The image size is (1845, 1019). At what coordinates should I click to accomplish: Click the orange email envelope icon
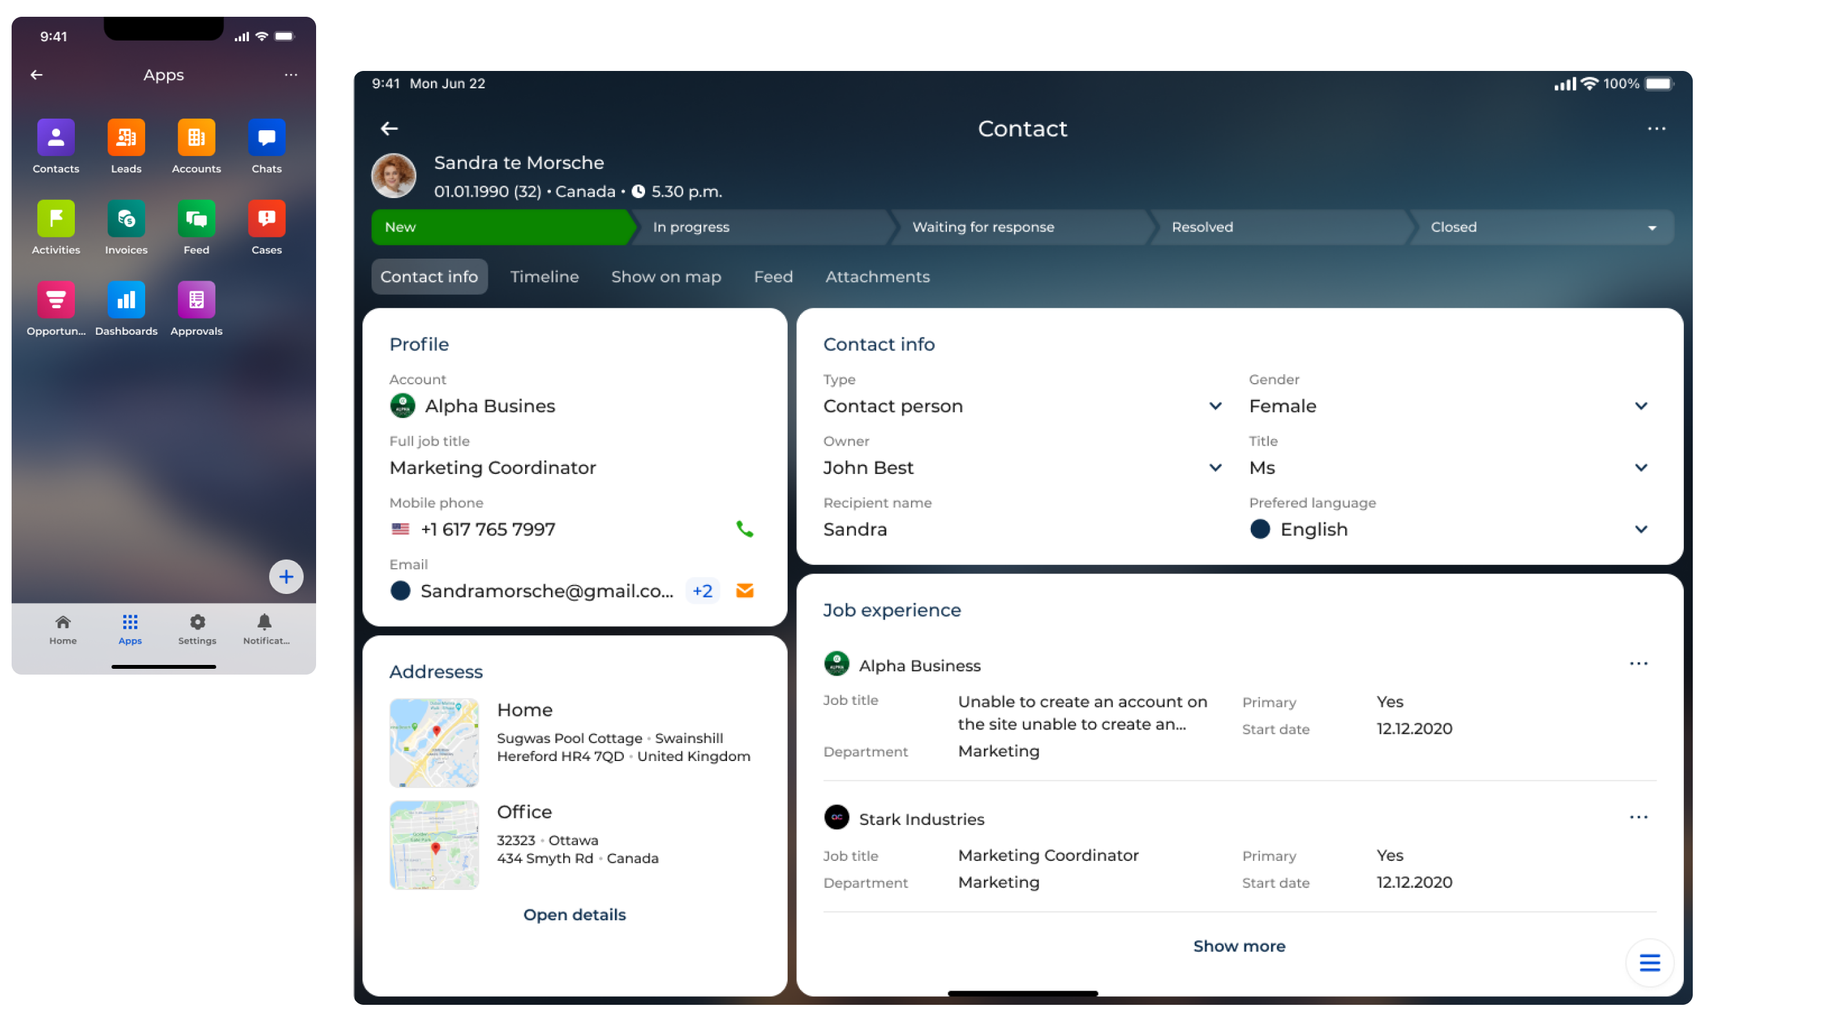(x=744, y=591)
